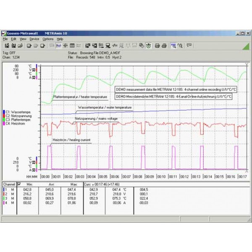Select the second magnifier zoom toolbar icon

click(x=180, y=45)
